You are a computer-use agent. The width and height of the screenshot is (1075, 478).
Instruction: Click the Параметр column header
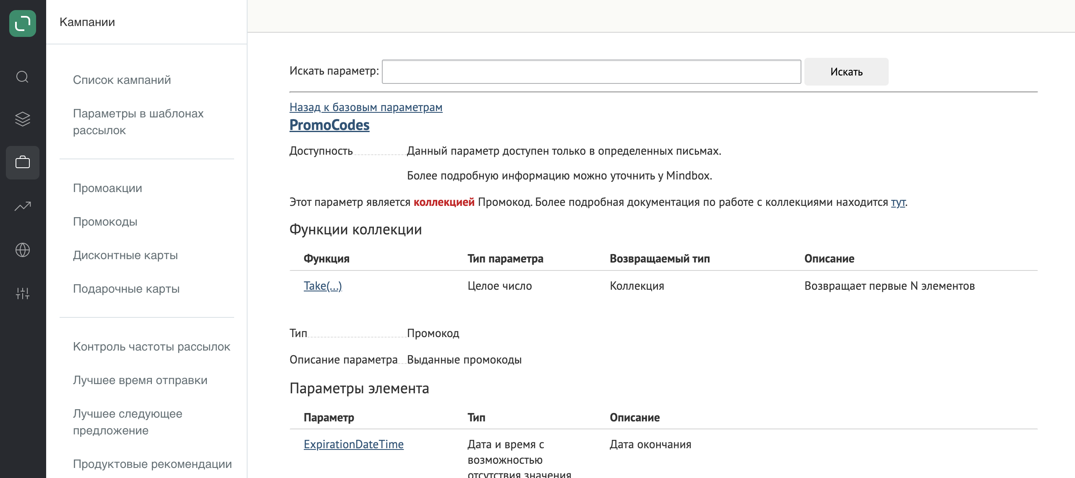pyautogui.click(x=329, y=418)
